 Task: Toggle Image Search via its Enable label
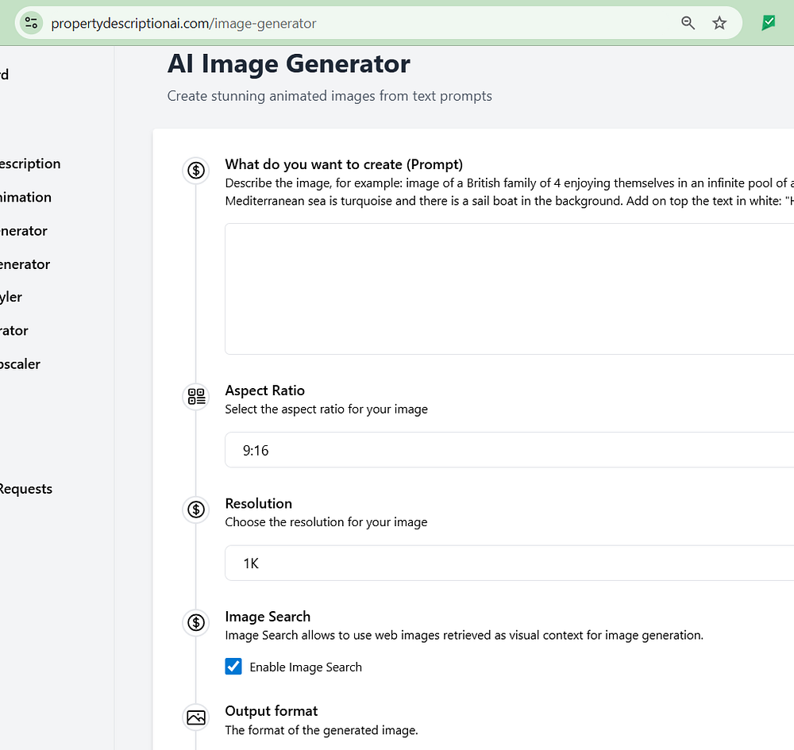[306, 667]
